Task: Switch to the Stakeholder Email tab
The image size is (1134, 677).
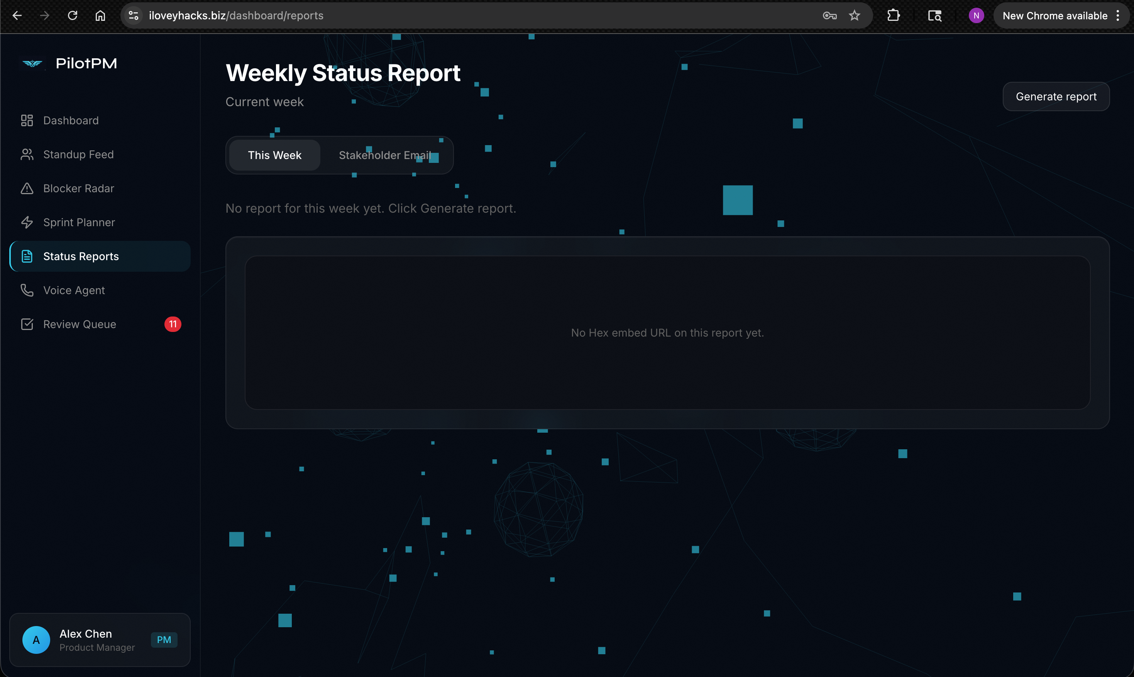Action: pyautogui.click(x=385, y=155)
